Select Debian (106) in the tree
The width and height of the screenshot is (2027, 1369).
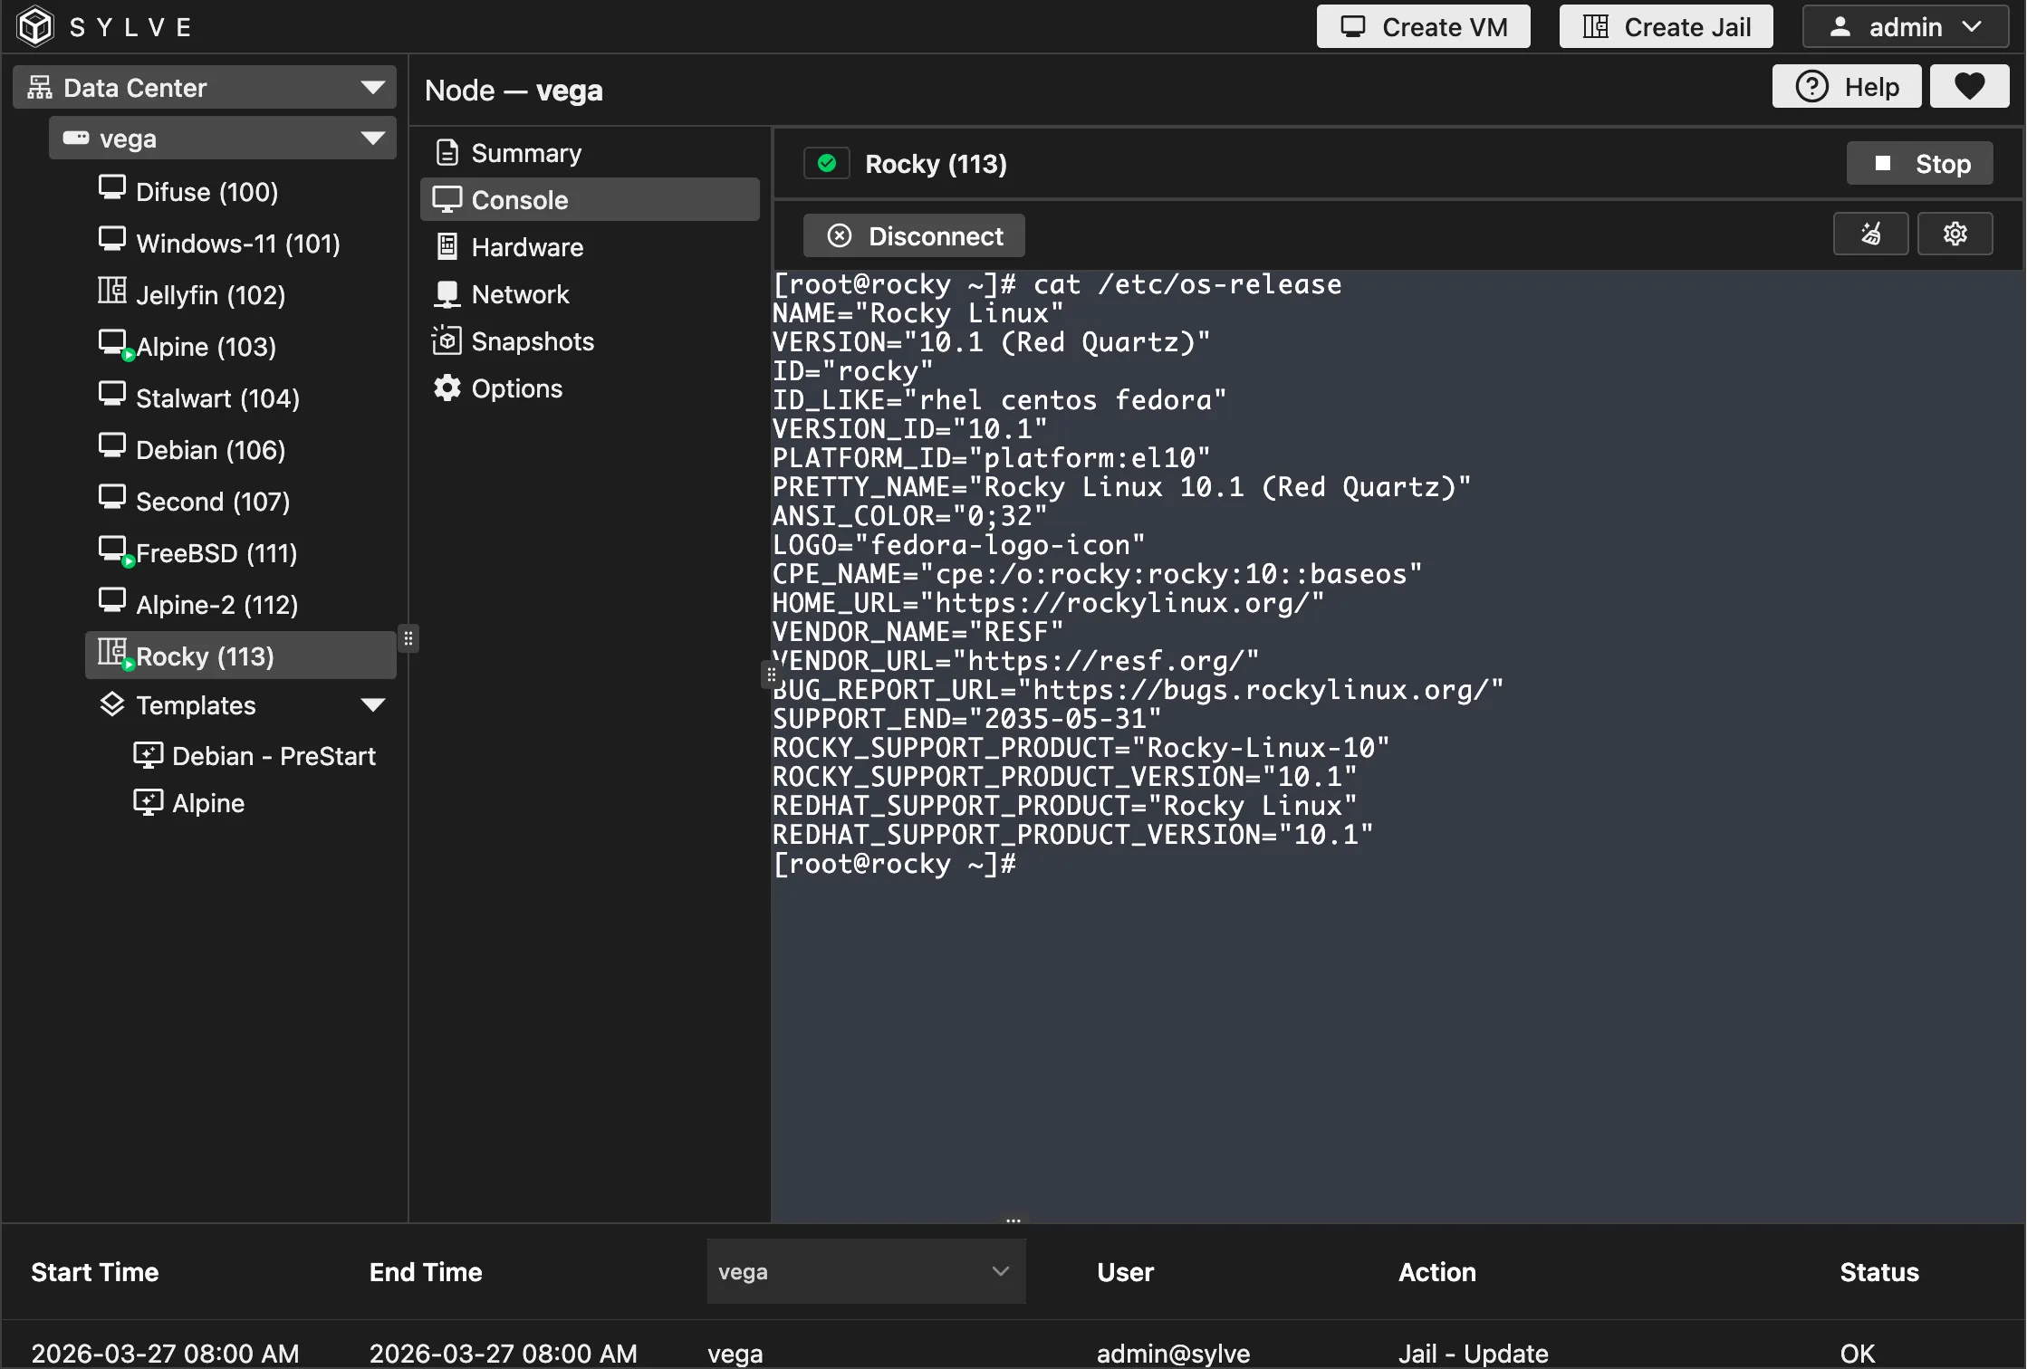(241, 449)
